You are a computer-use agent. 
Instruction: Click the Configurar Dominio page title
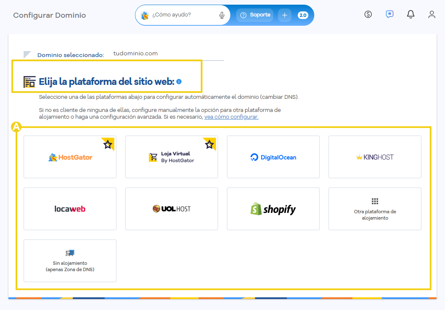click(49, 15)
